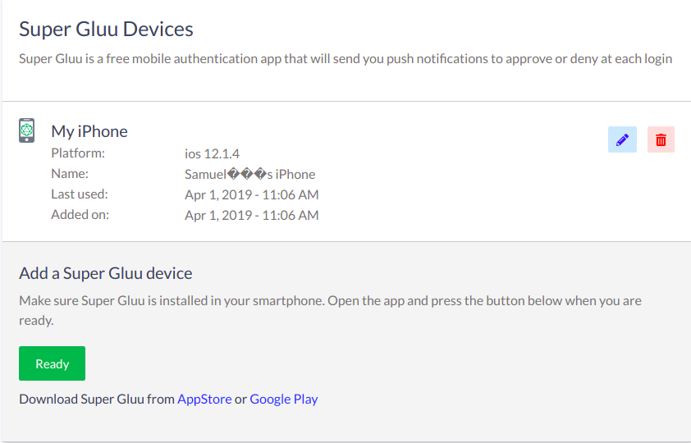Image resolution: width=691 pixels, height=443 pixels.
Task: Click the Super Gluu phone device icon
Action: 27,130
